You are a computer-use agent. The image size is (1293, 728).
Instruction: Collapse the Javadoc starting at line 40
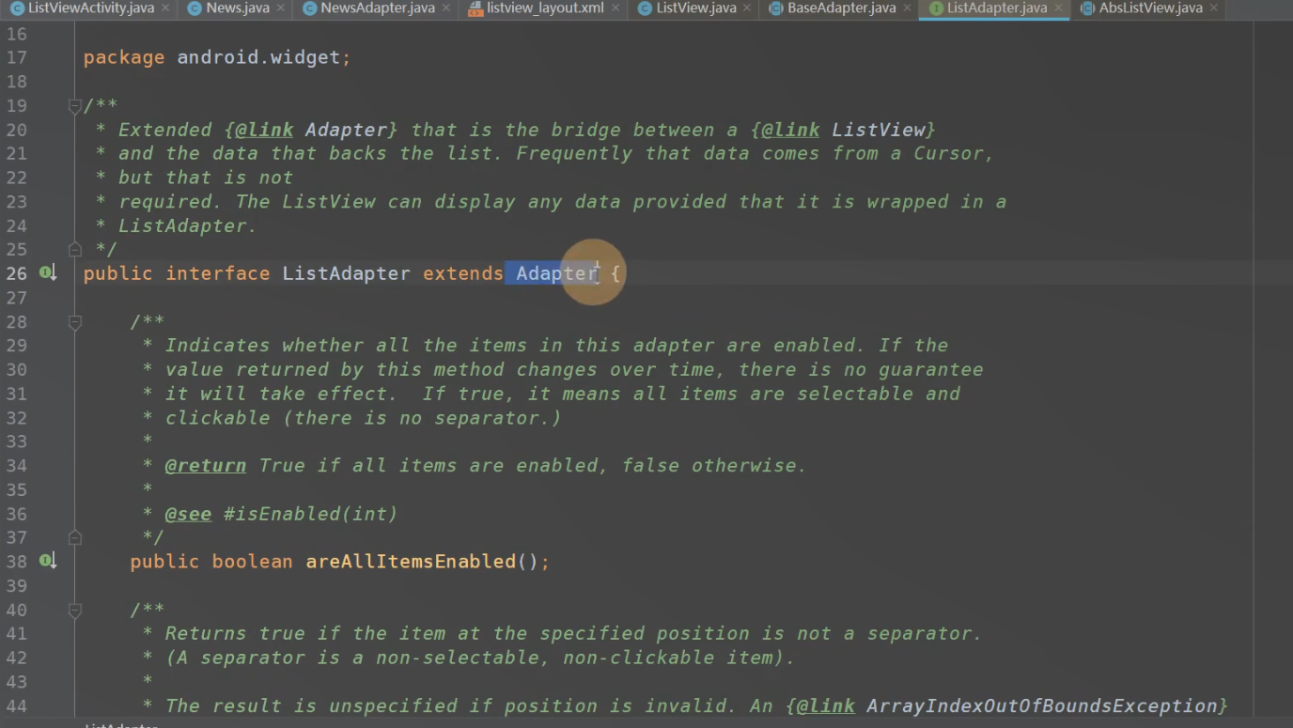[75, 611]
